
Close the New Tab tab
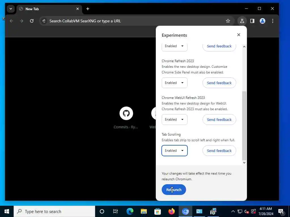78,9
